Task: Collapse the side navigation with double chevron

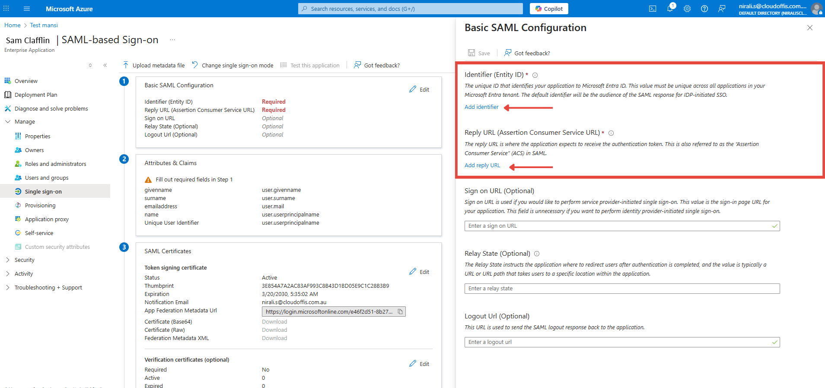Action: 105,65
